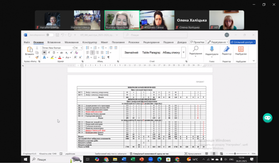
Task: Select the Format Painter brush icon
Action: pyautogui.click(x=37, y=57)
